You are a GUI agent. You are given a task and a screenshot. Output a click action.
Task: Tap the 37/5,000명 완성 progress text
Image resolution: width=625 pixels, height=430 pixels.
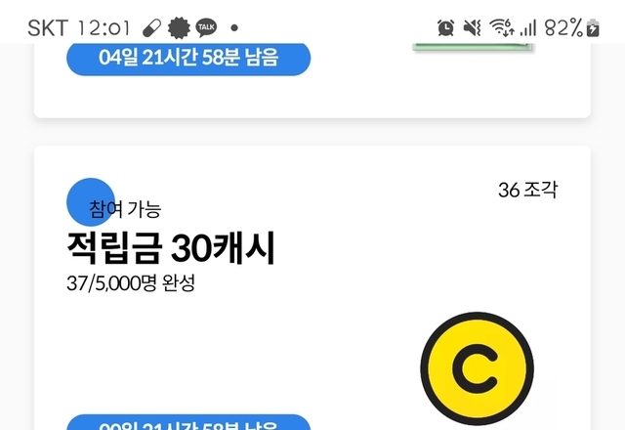[x=131, y=283]
